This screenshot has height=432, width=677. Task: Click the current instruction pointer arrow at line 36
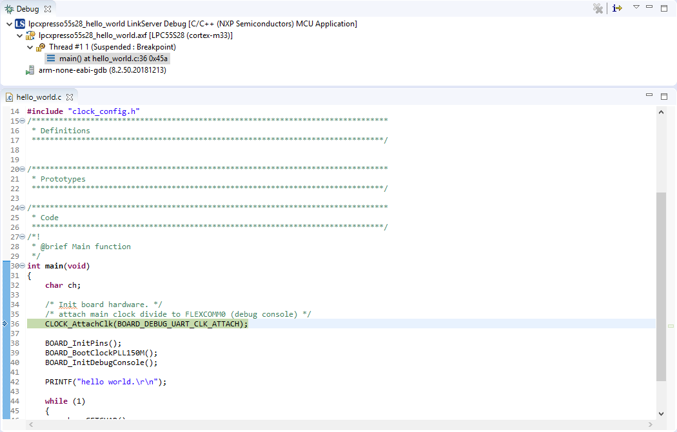point(5,324)
